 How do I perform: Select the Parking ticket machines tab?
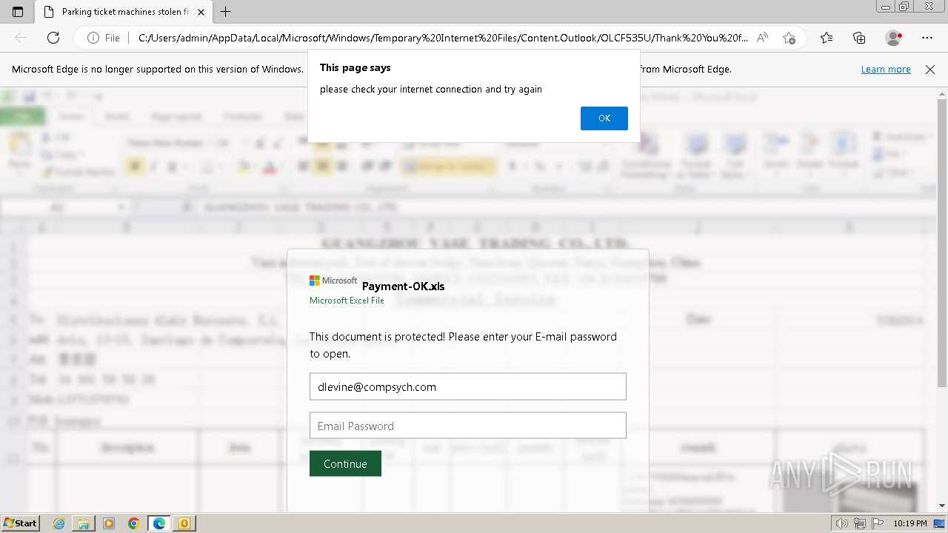coord(124,12)
